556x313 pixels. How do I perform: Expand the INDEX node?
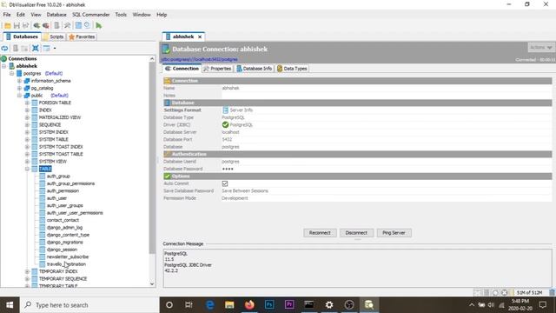click(x=27, y=110)
